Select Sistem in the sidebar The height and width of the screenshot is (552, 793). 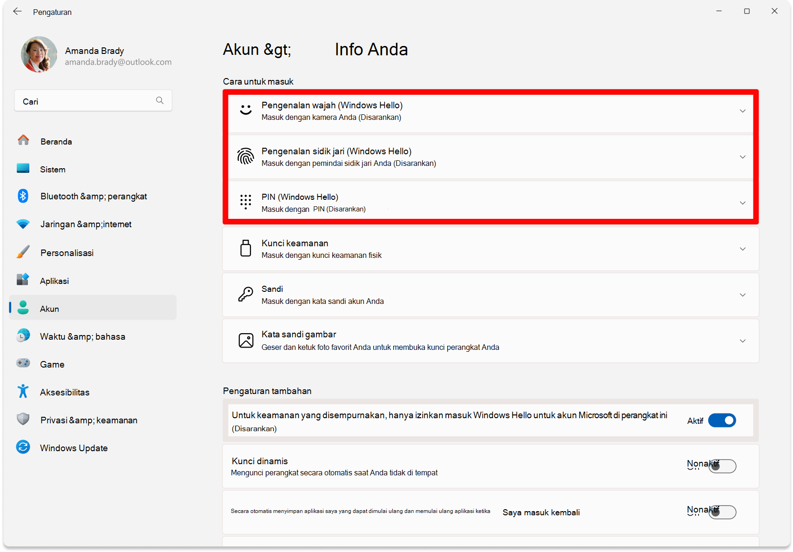[x=93, y=169]
